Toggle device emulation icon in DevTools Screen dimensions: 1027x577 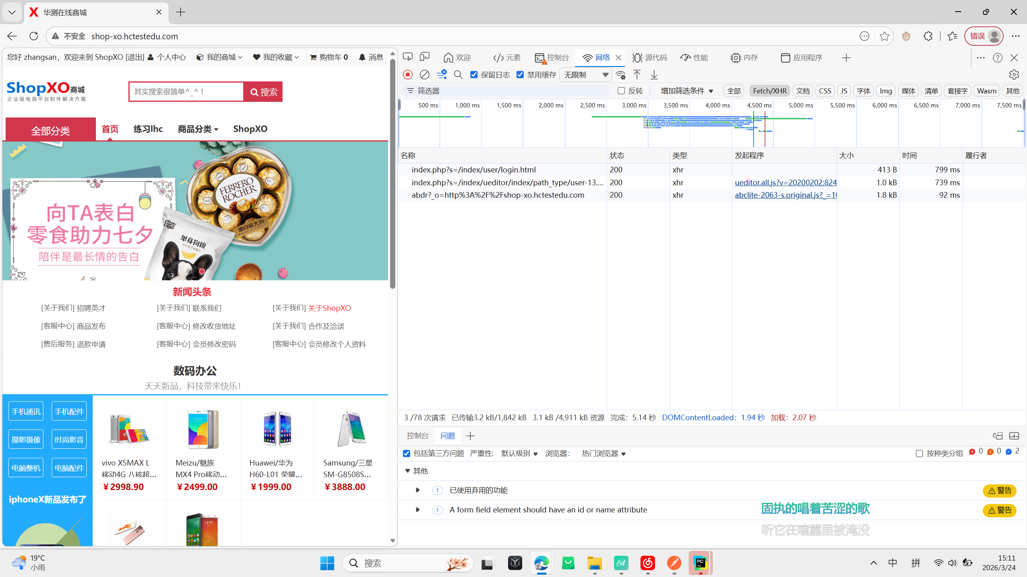pos(424,57)
